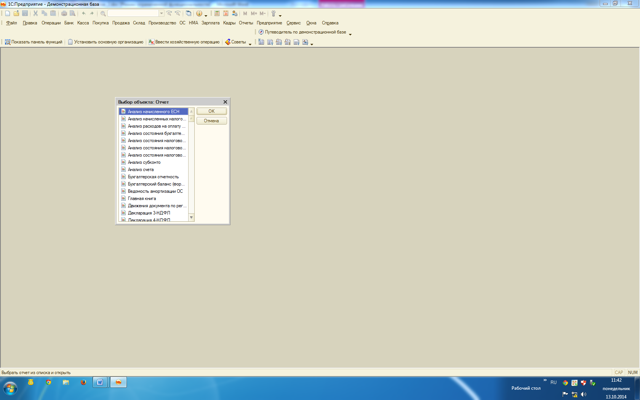This screenshot has width=640, height=400.
Task: Open the Операции menu
Action: pos(51,23)
